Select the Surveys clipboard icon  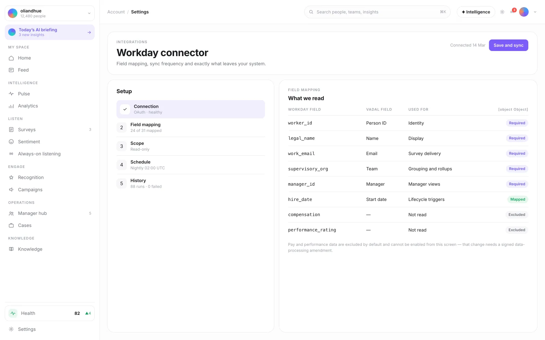pyautogui.click(x=11, y=130)
